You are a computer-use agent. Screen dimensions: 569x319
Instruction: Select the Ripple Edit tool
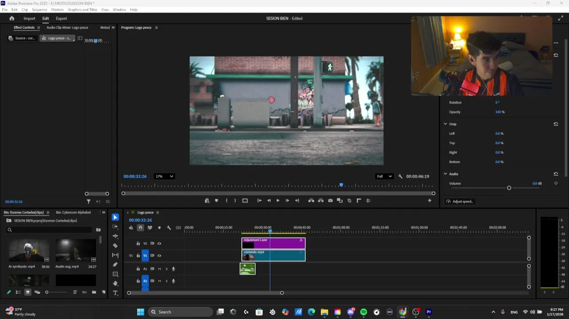pyautogui.click(x=115, y=236)
